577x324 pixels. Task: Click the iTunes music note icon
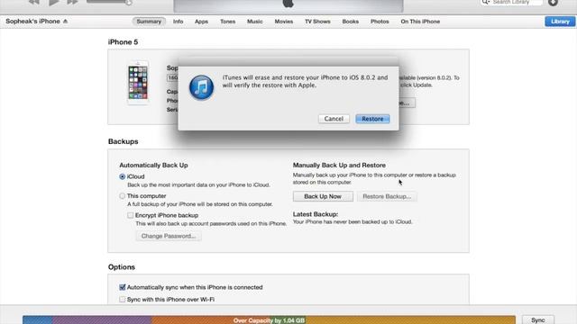(201, 87)
